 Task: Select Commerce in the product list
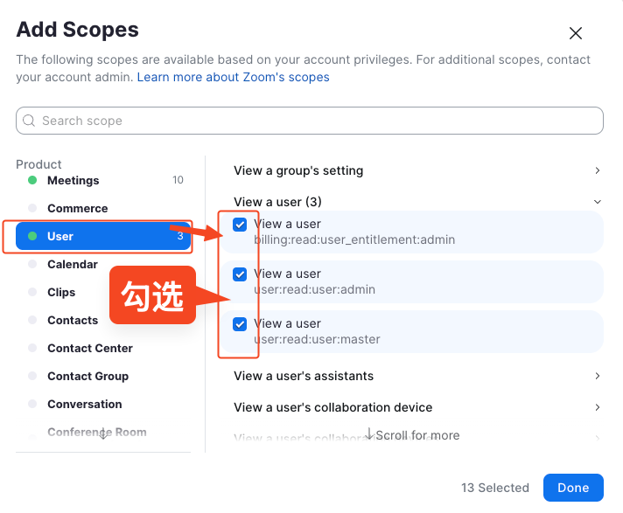click(78, 208)
